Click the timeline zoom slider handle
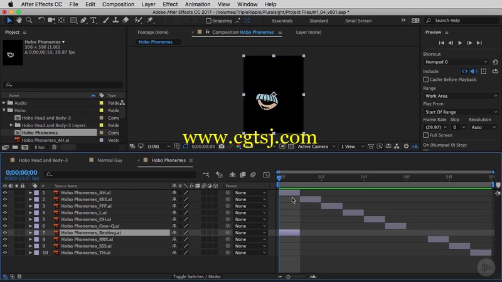Screen dimensions: 502x282 (x=288, y=277)
